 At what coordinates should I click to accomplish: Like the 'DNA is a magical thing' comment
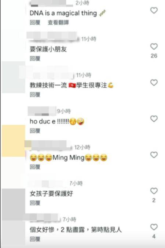pyautogui.click(x=154, y=11)
